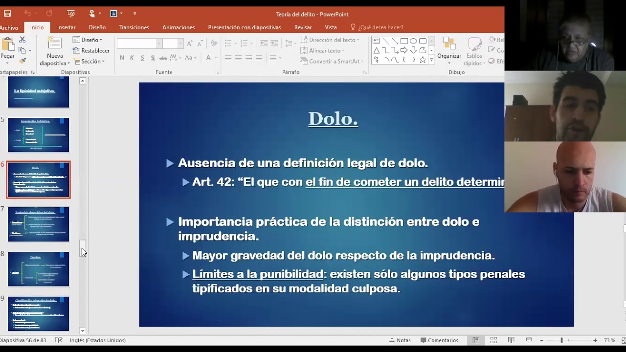Center align text
Screen dimensions: 626x352
pos(238,58)
